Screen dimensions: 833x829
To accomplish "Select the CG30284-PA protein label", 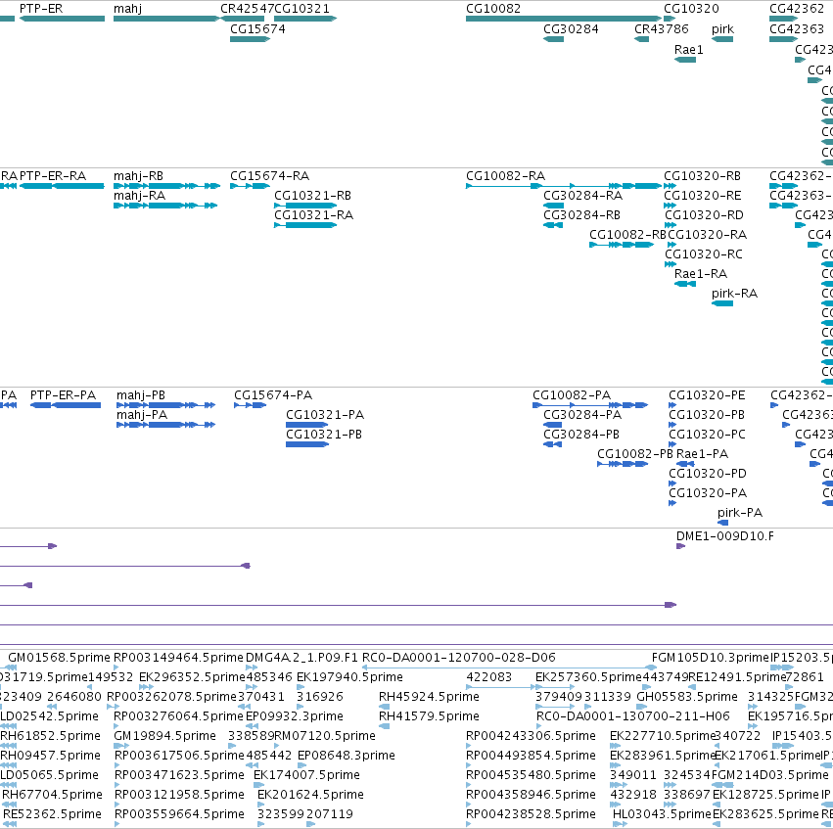I will pos(582,415).
